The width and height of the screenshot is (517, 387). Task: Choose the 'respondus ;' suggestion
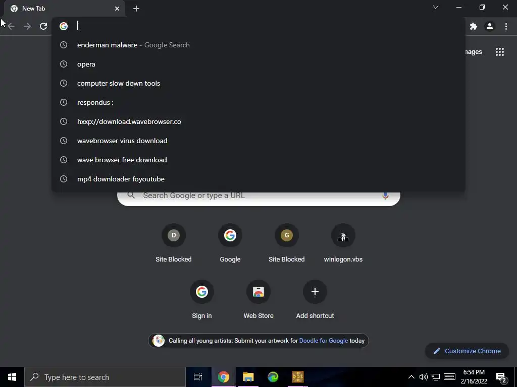coord(258,102)
